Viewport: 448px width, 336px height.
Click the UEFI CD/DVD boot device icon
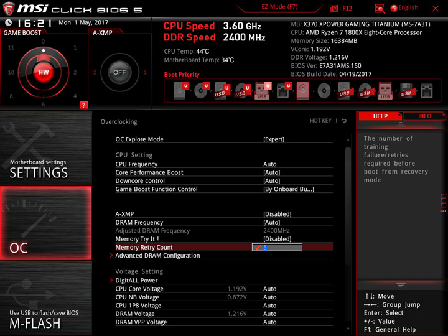(x=202, y=91)
